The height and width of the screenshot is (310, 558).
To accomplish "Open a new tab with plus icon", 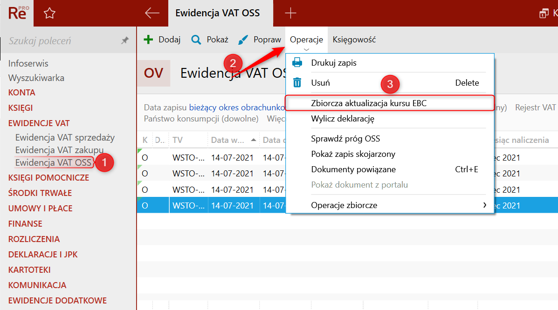I will [x=290, y=13].
